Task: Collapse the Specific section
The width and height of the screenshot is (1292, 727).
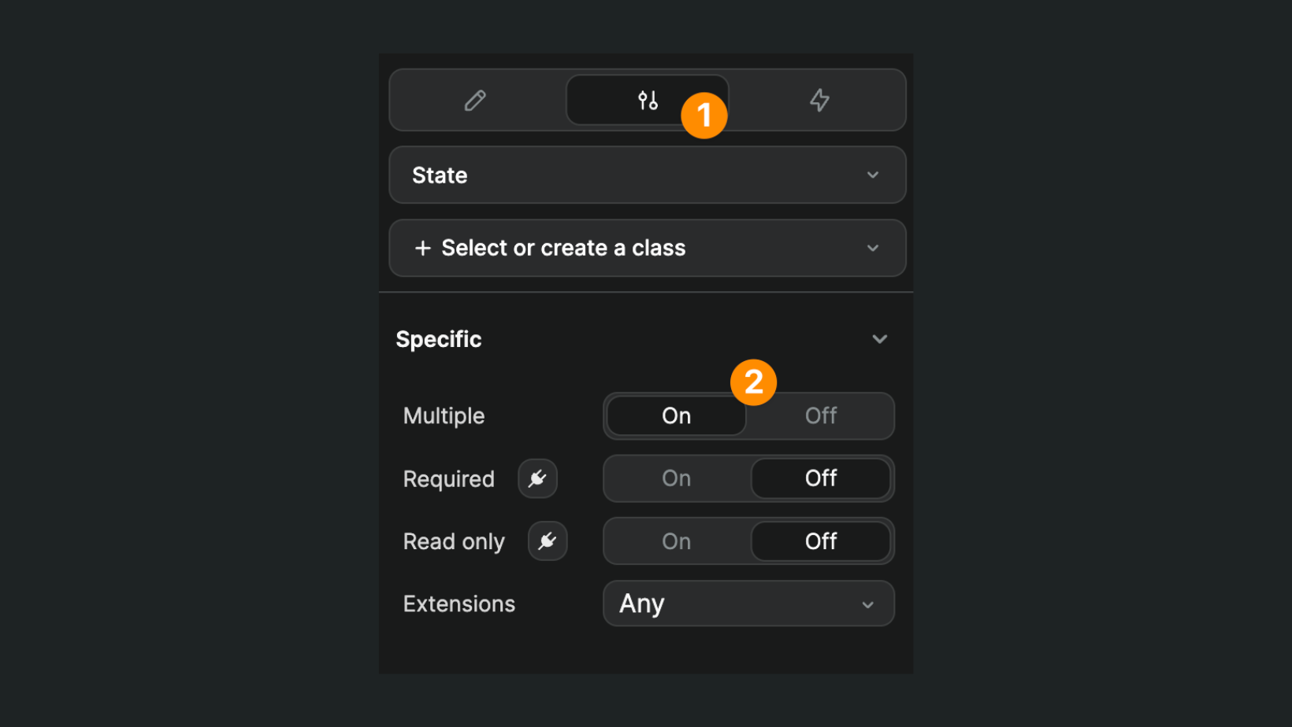Action: 880,338
